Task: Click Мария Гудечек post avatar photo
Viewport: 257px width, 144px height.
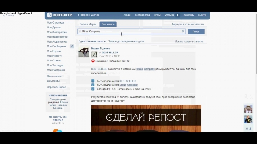Action: click(x=84, y=52)
